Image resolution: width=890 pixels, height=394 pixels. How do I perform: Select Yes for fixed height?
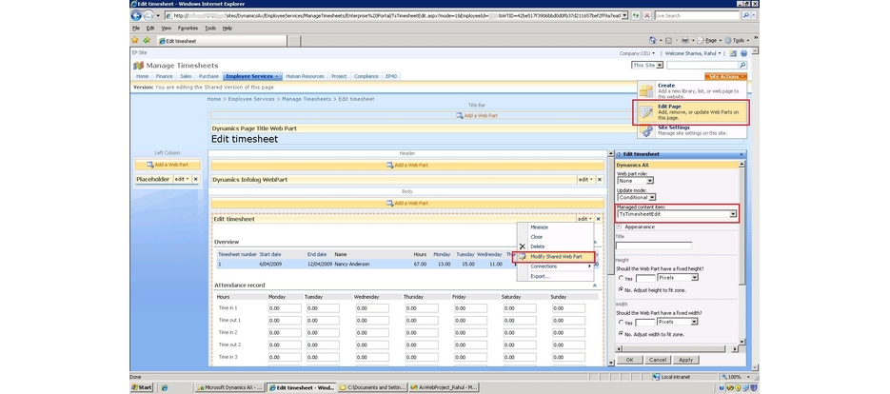(621, 278)
